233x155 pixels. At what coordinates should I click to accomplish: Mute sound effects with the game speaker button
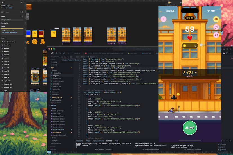point(216,35)
